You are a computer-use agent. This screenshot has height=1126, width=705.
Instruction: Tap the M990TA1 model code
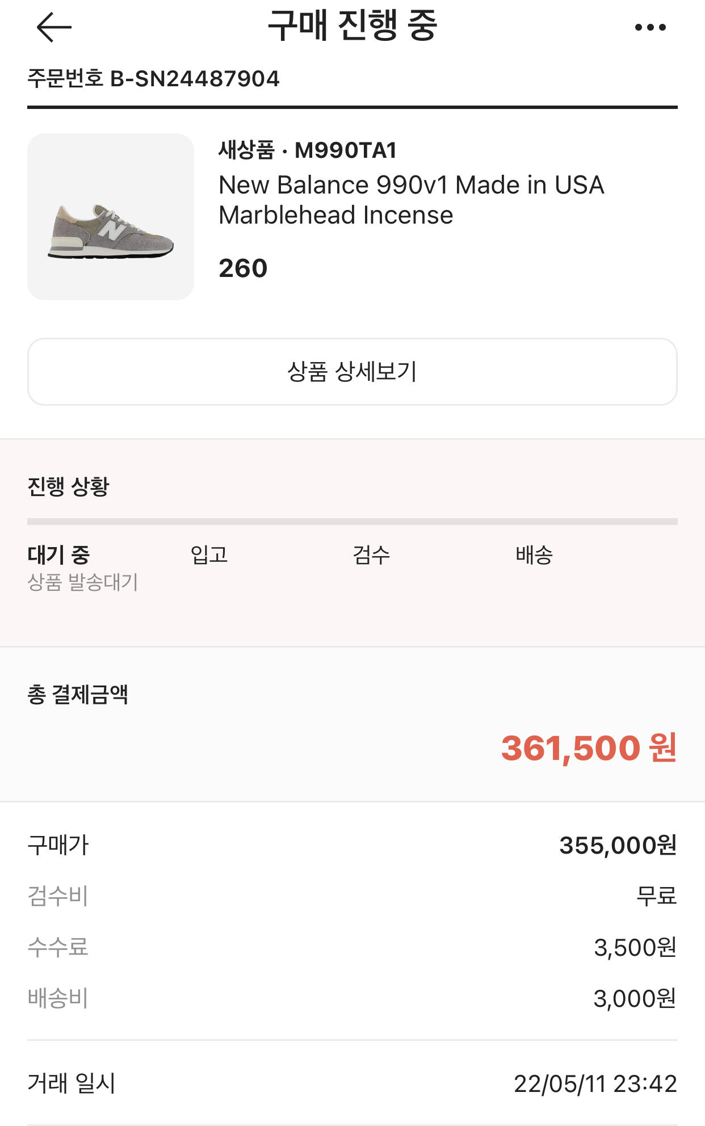pyautogui.click(x=346, y=150)
